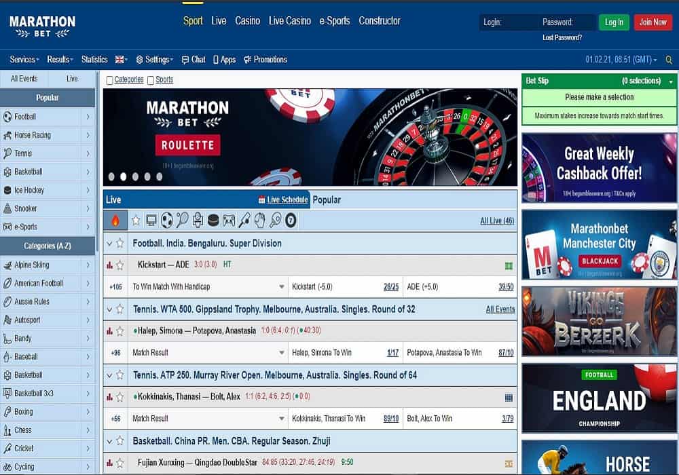Image resolution: width=679 pixels, height=475 pixels.
Task: Favourite the ATP 250 Murray River Open league
Action: pyautogui.click(x=120, y=375)
